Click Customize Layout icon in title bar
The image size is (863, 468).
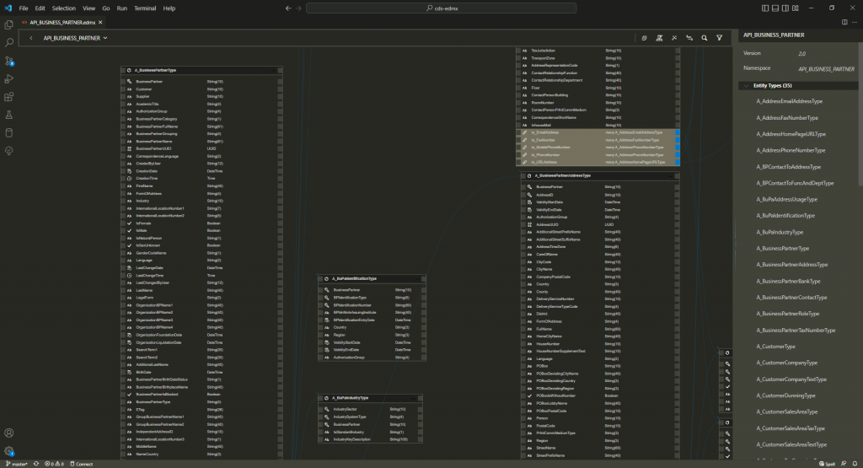[x=796, y=8]
